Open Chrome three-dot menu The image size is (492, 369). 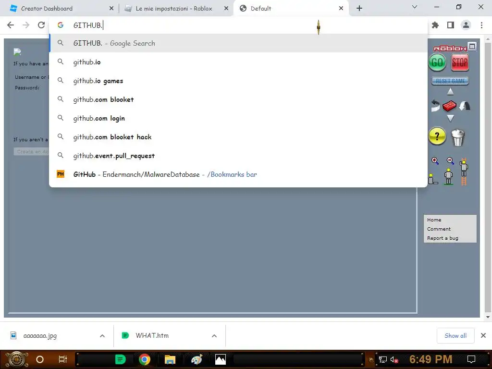coord(481,25)
